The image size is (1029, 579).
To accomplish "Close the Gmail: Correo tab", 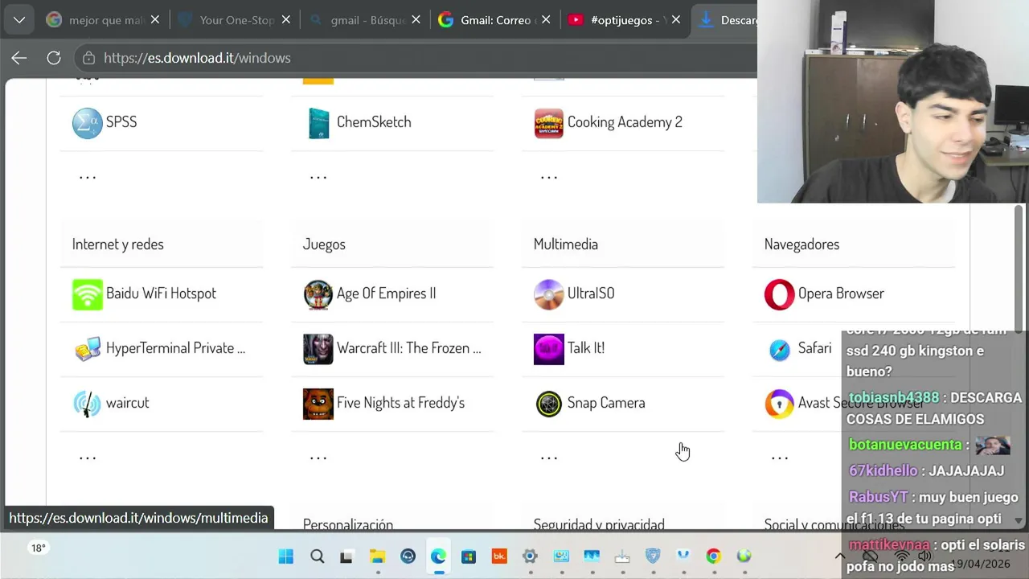I will point(546,20).
